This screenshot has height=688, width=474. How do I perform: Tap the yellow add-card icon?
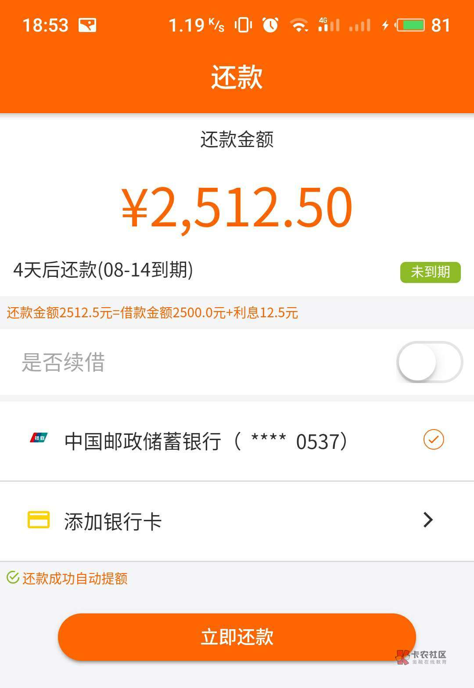pos(39,520)
